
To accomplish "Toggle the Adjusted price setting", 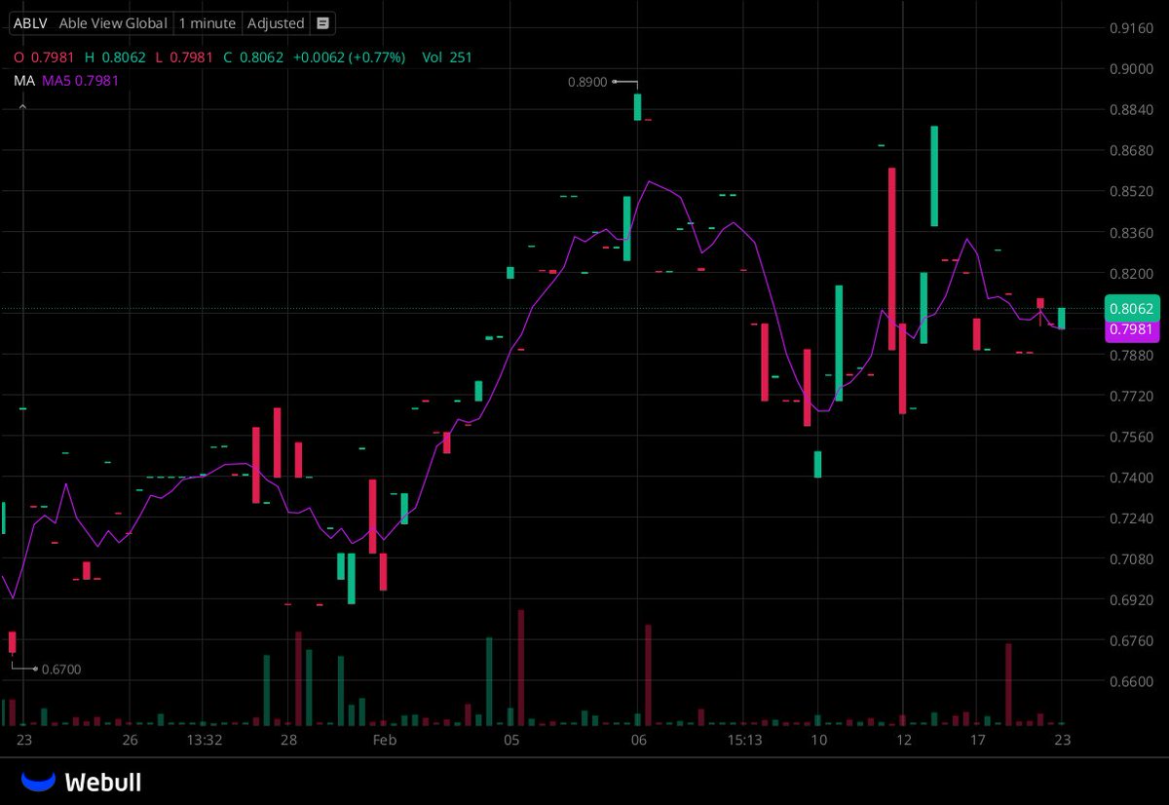I will (x=276, y=22).
